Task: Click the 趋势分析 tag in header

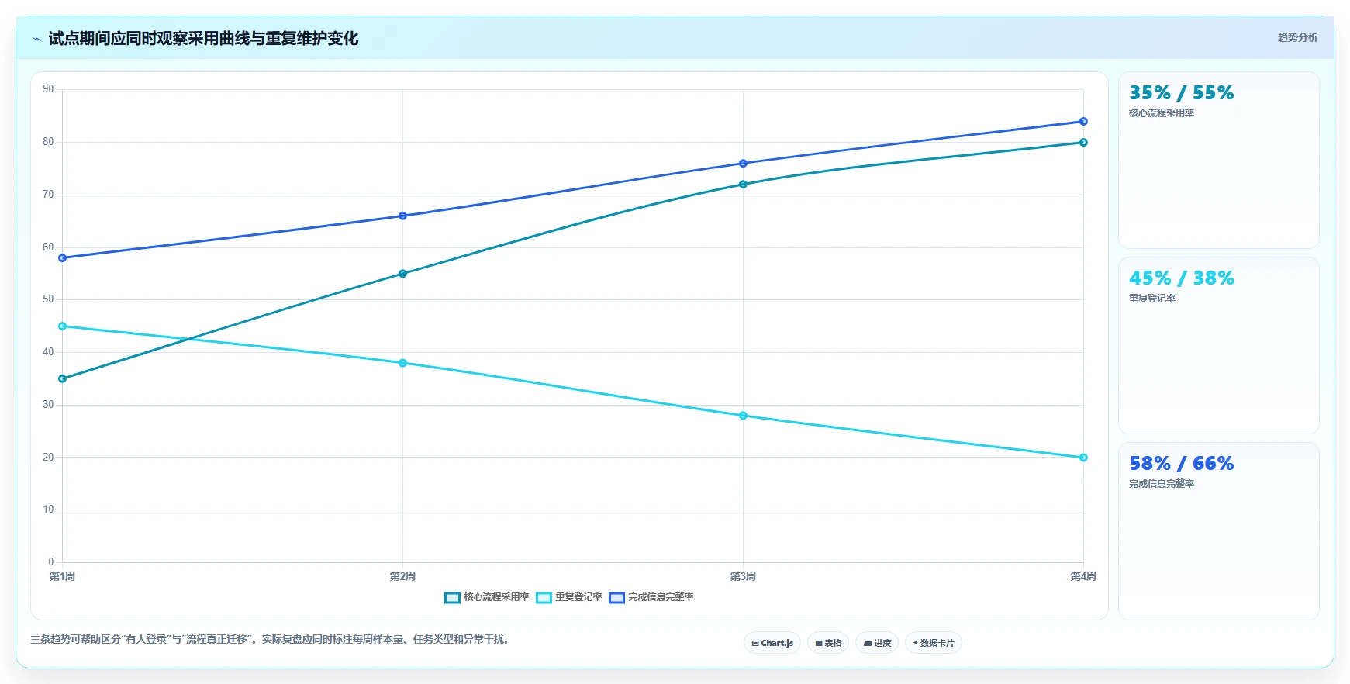Action: click(1297, 37)
